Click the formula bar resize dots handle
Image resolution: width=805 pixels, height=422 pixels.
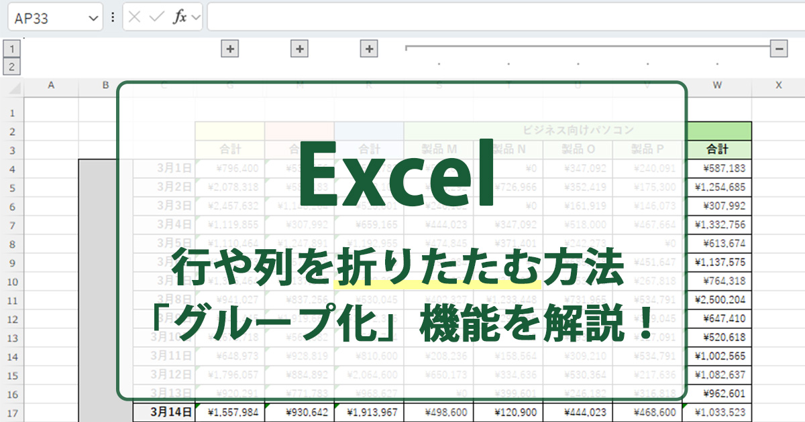[113, 18]
